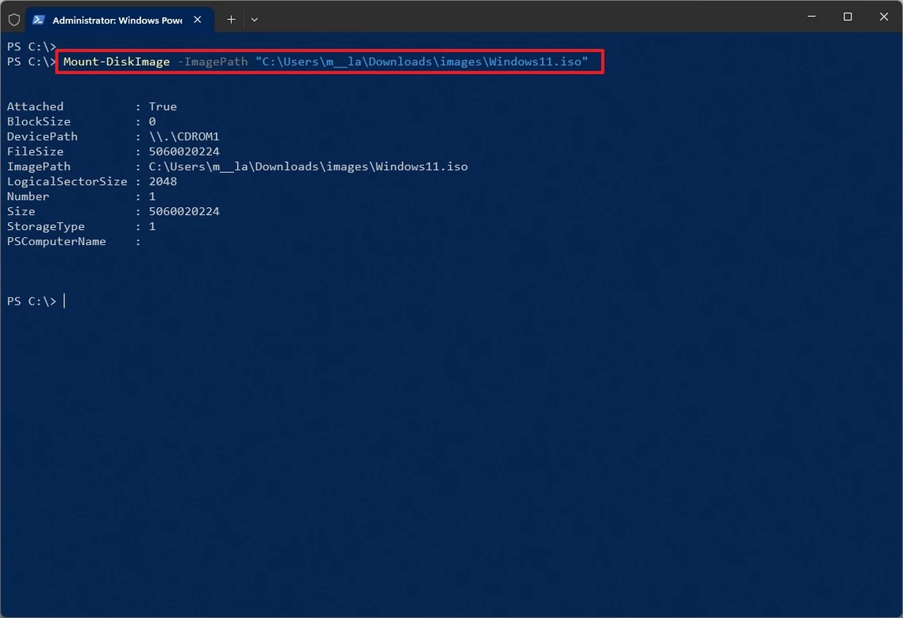Expand the new tab profile dropdown
The width and height of the screenshot is (903, 618).
(255, 20)
